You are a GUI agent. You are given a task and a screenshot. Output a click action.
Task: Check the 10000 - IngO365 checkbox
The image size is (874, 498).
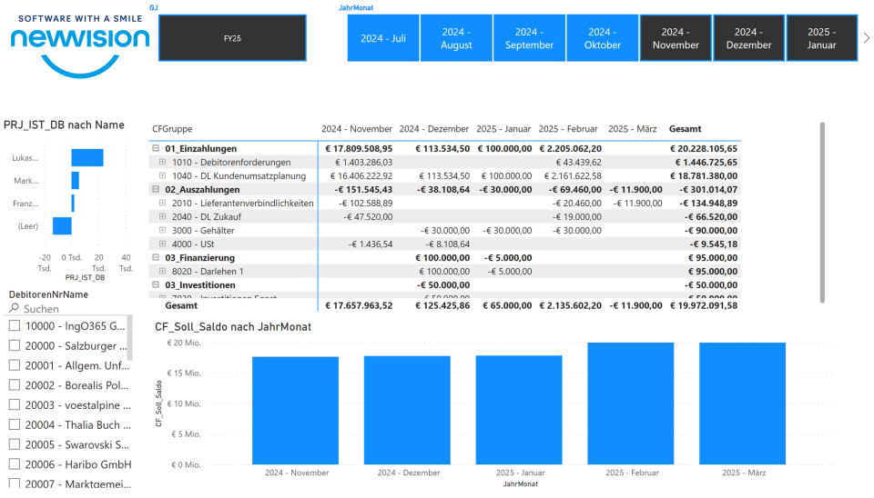15,325
